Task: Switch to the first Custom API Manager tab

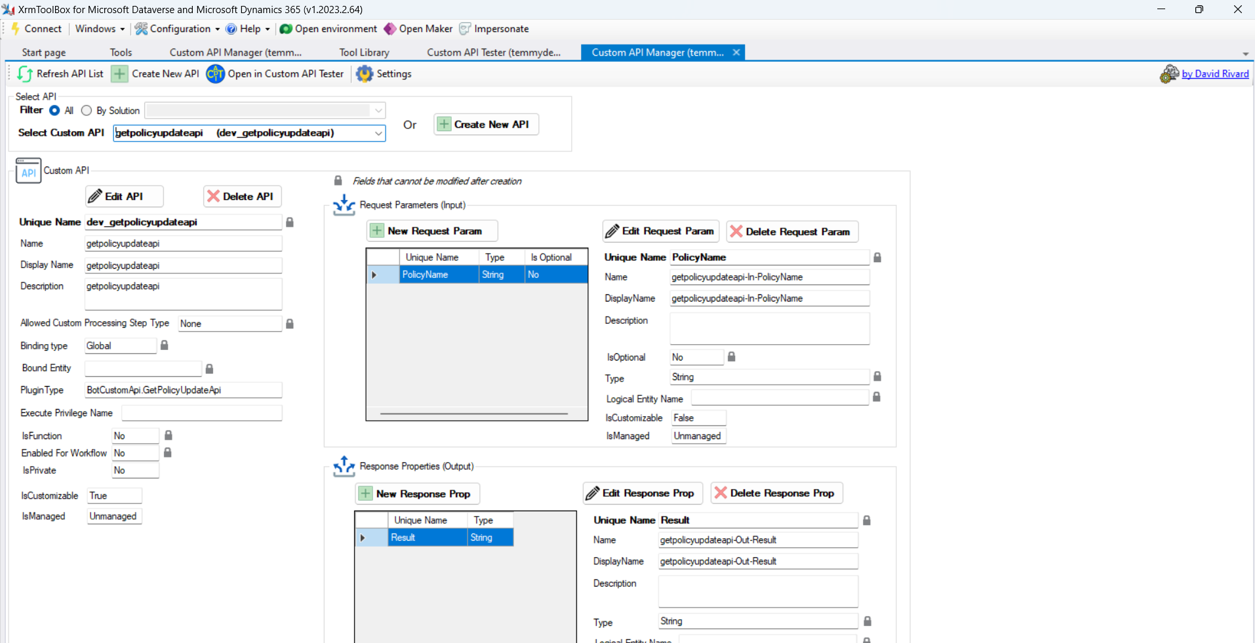Action: point(235,52)
